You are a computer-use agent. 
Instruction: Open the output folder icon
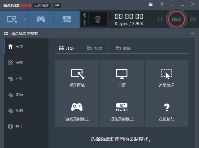click(x=151, y=4)
